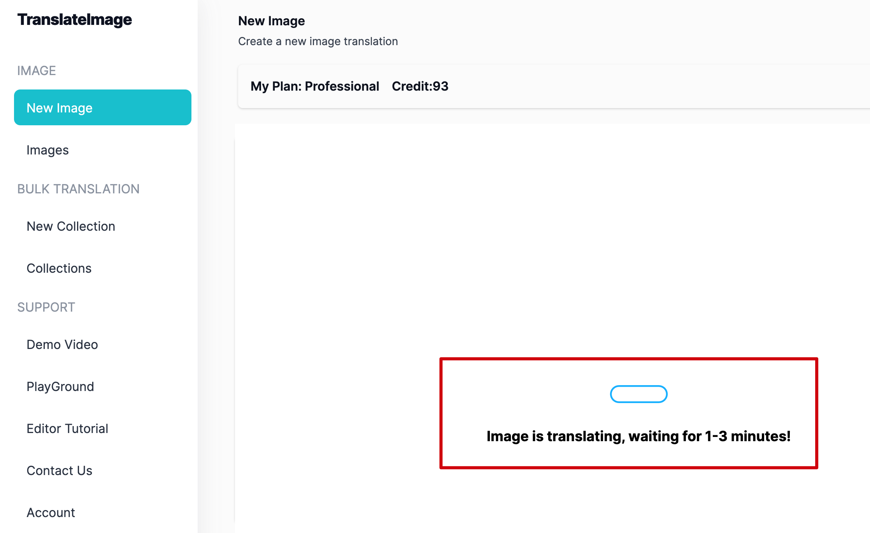The height and width of the screenshot is (533, 870).
Task: Open the PlayGround tool icon
Action: coord(60,386)
